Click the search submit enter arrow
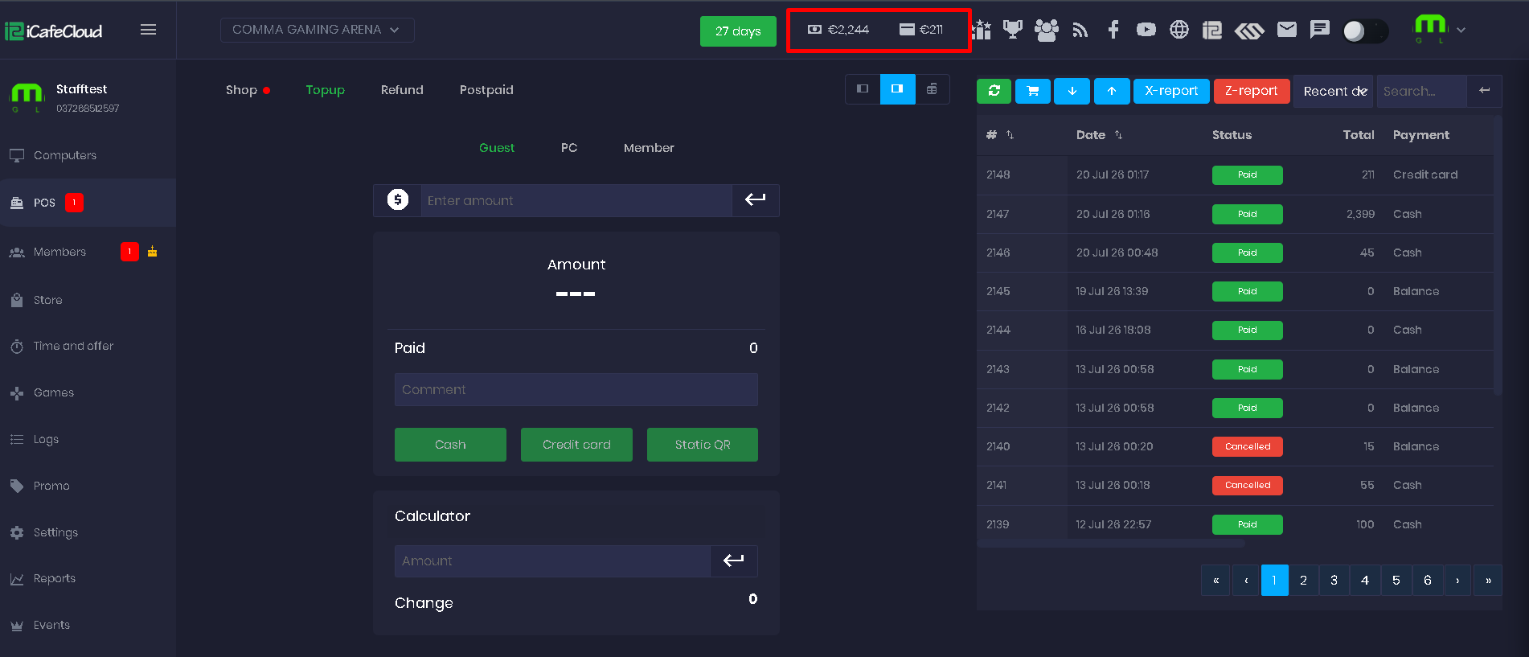The image size is (1529, 657). (x=1485, y=91)
